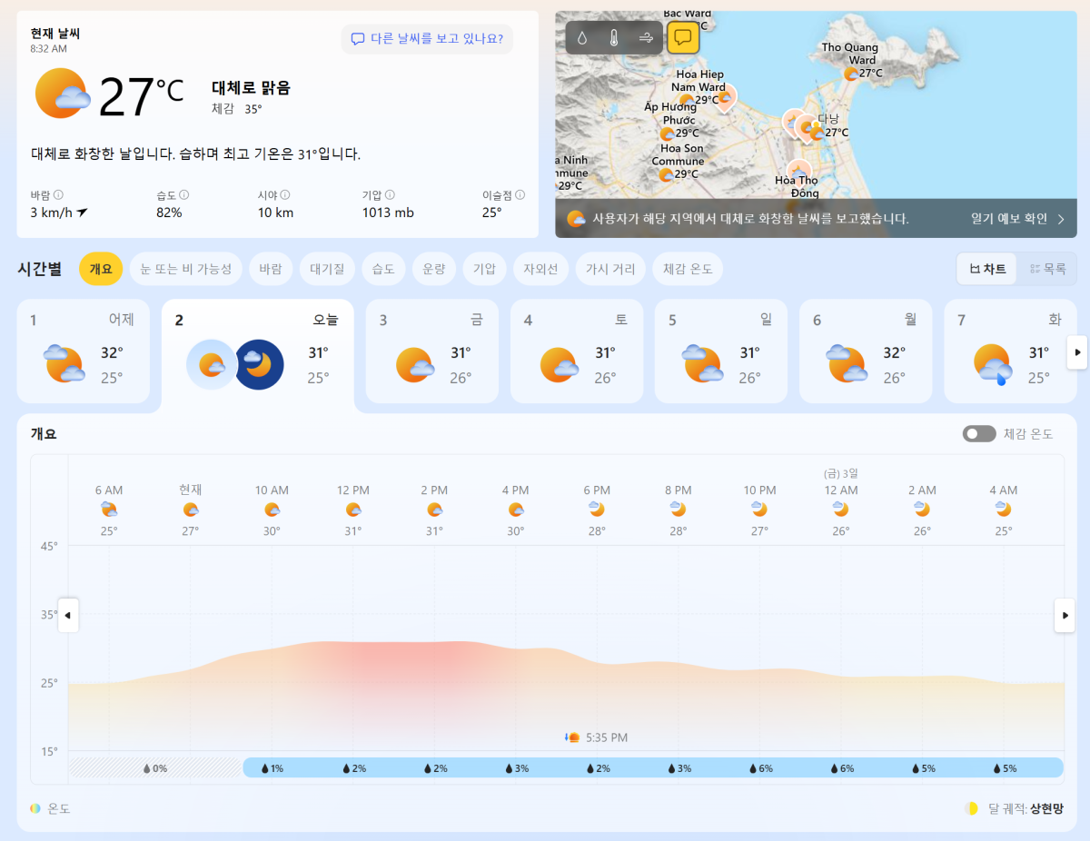Click the dew point info icon
The image size is (1090, 841).
520,194
